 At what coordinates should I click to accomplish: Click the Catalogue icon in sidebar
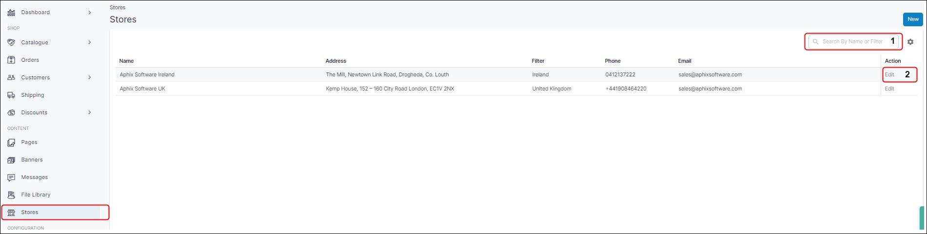(x=11, y=43)
